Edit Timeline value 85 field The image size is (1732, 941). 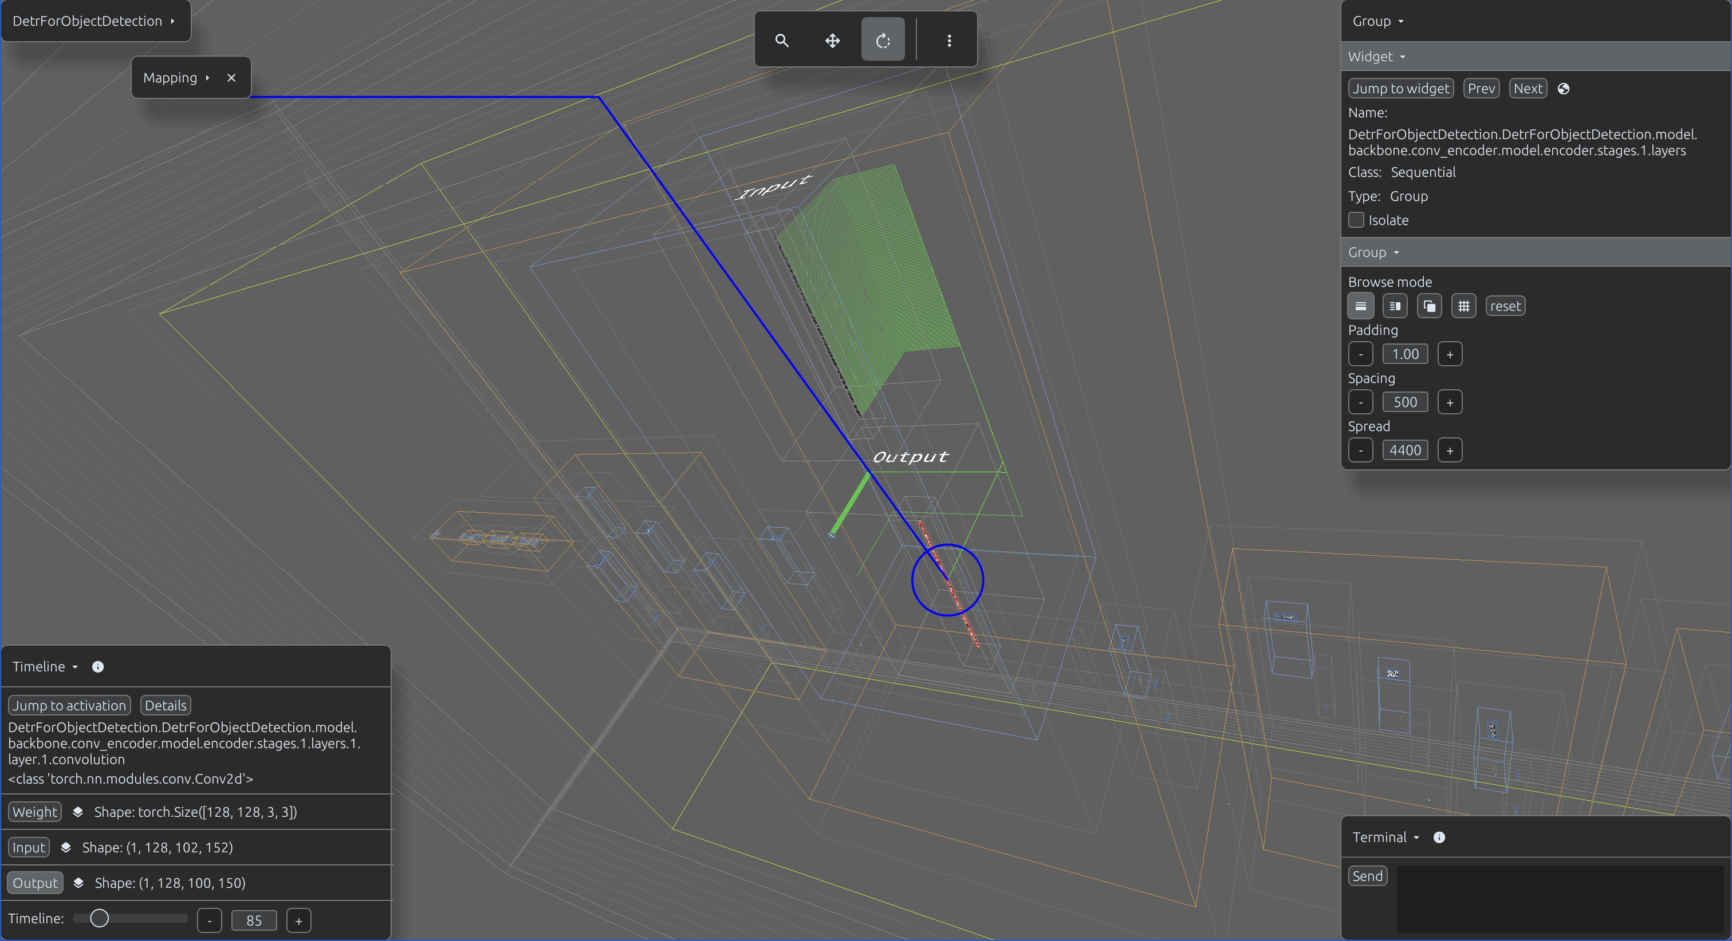[x=254, y=921]
